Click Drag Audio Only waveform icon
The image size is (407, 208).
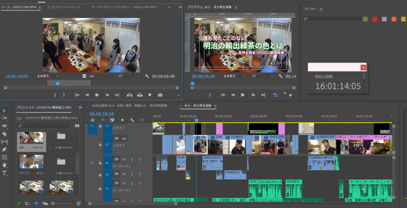[92, 76]
